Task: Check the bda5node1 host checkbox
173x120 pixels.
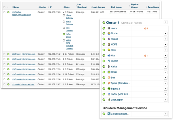Action: (4, 54)
